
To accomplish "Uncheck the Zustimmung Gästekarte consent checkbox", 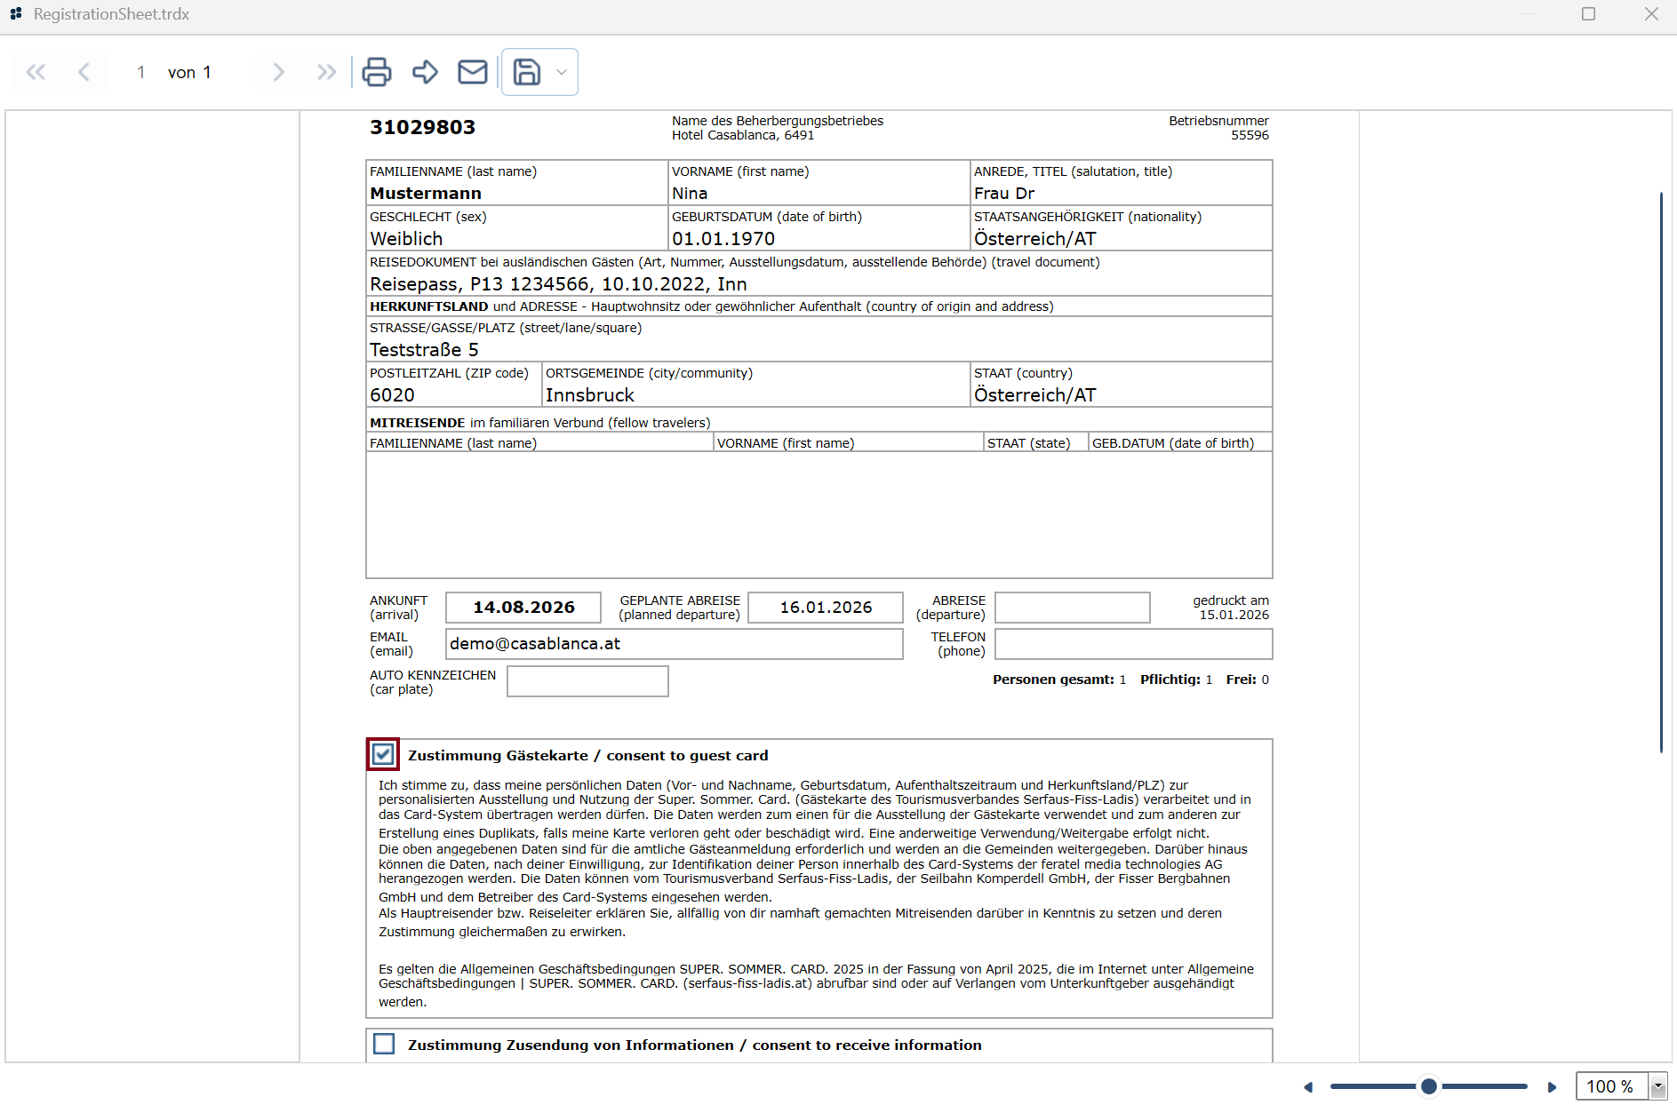I will [383, 755].
